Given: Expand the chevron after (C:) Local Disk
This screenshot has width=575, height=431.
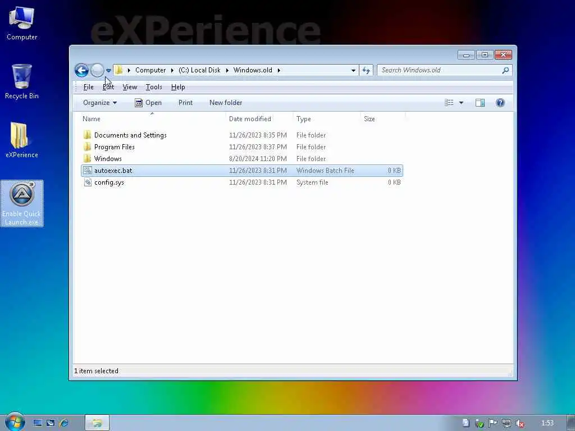Looking at the screenshot, I should pyautogui.click(x=227, y=70).
